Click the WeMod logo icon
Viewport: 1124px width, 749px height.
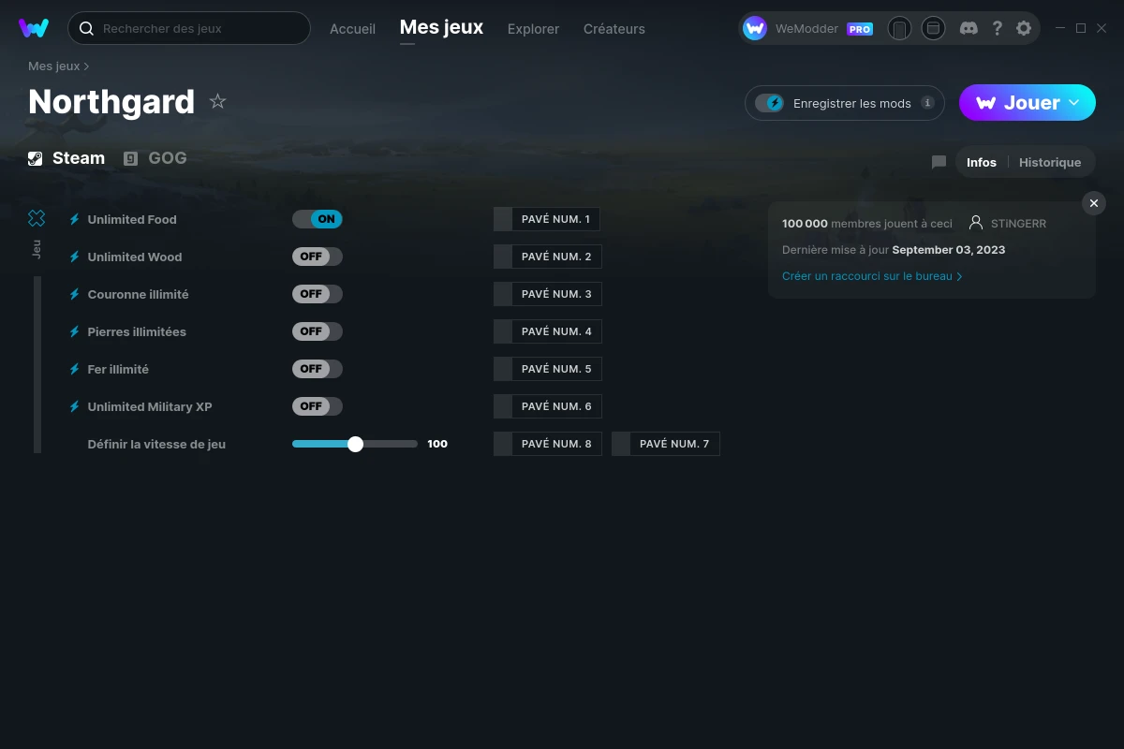tap(34, 28)
